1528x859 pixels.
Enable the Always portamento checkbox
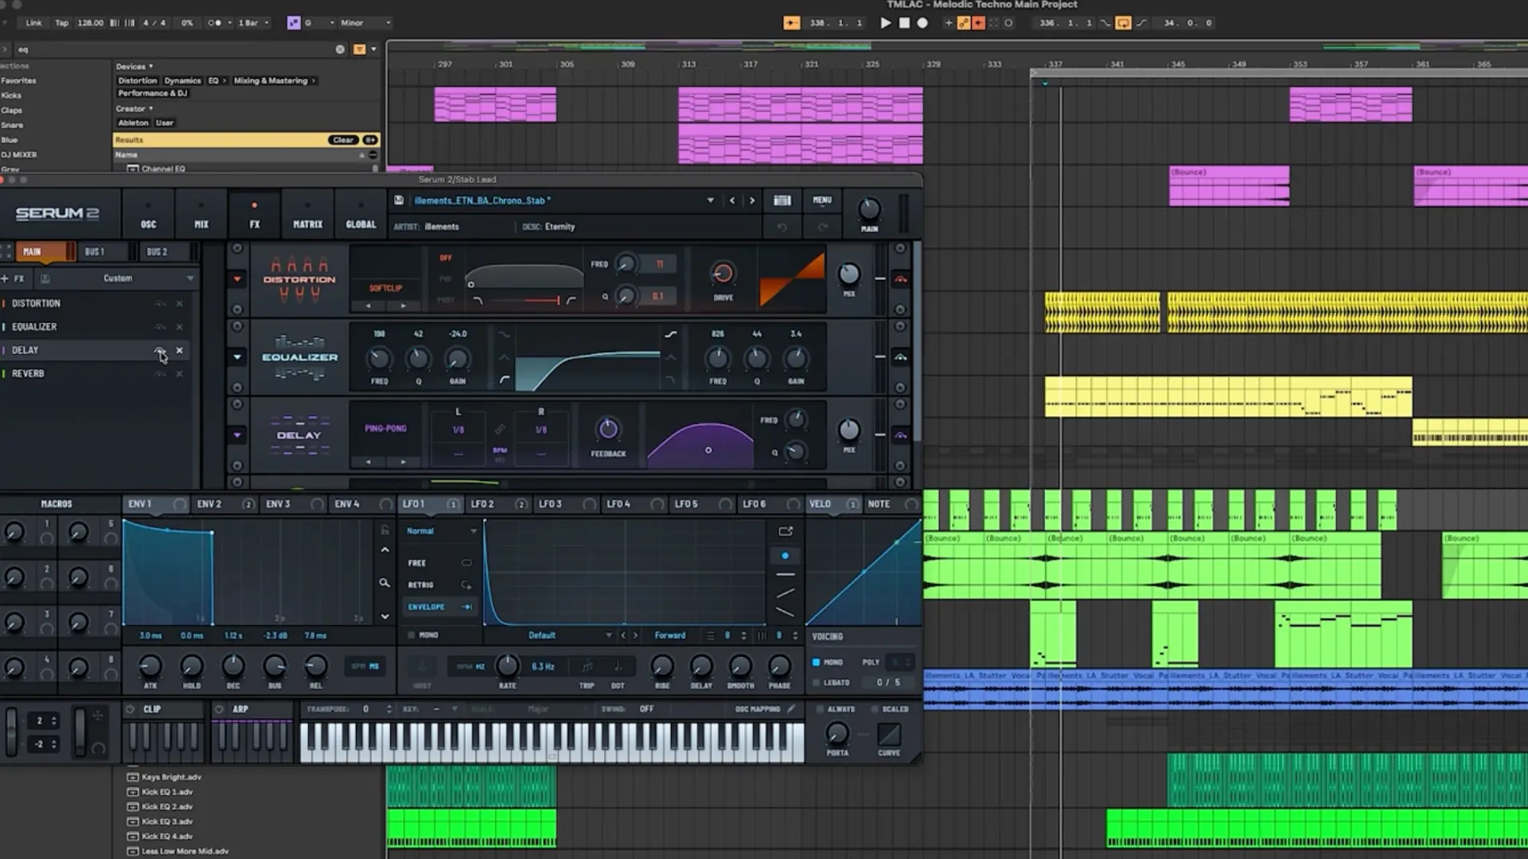click(820, 709)
